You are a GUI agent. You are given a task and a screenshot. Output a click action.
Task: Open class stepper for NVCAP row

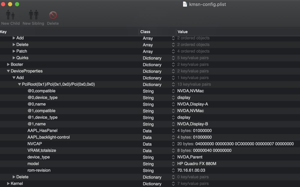click(173, 144)
